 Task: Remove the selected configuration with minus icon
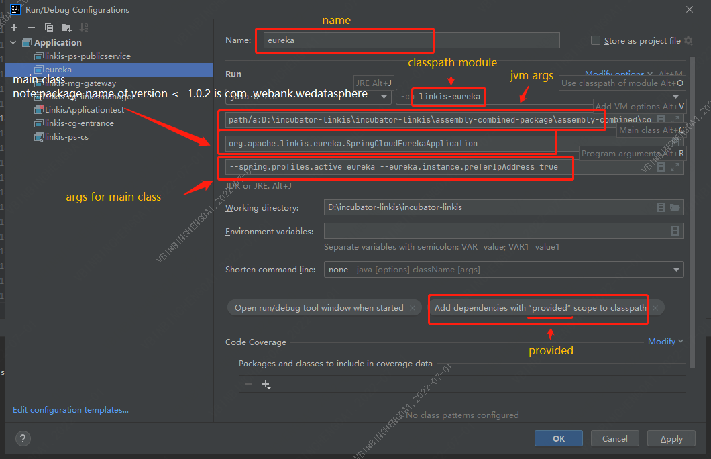31,28
